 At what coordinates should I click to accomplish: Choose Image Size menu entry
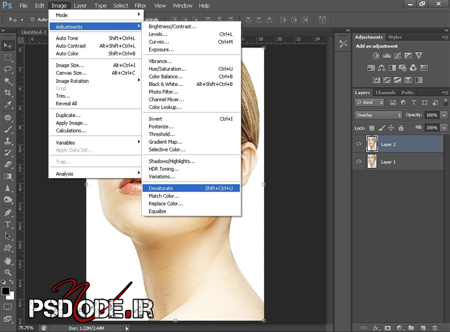[95, 65]
